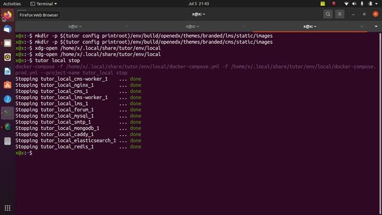
Task: Open the Help question-mark dock icon
Action: coord(8,99)
